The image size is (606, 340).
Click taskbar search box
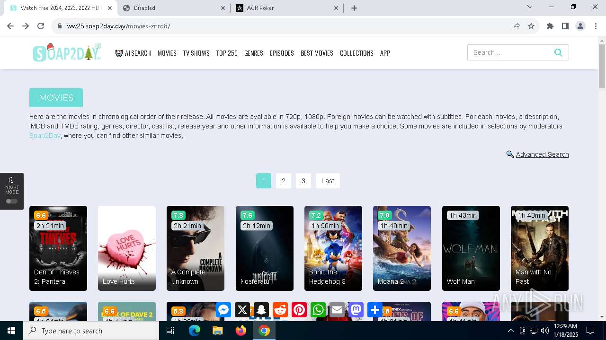(91, 331)
